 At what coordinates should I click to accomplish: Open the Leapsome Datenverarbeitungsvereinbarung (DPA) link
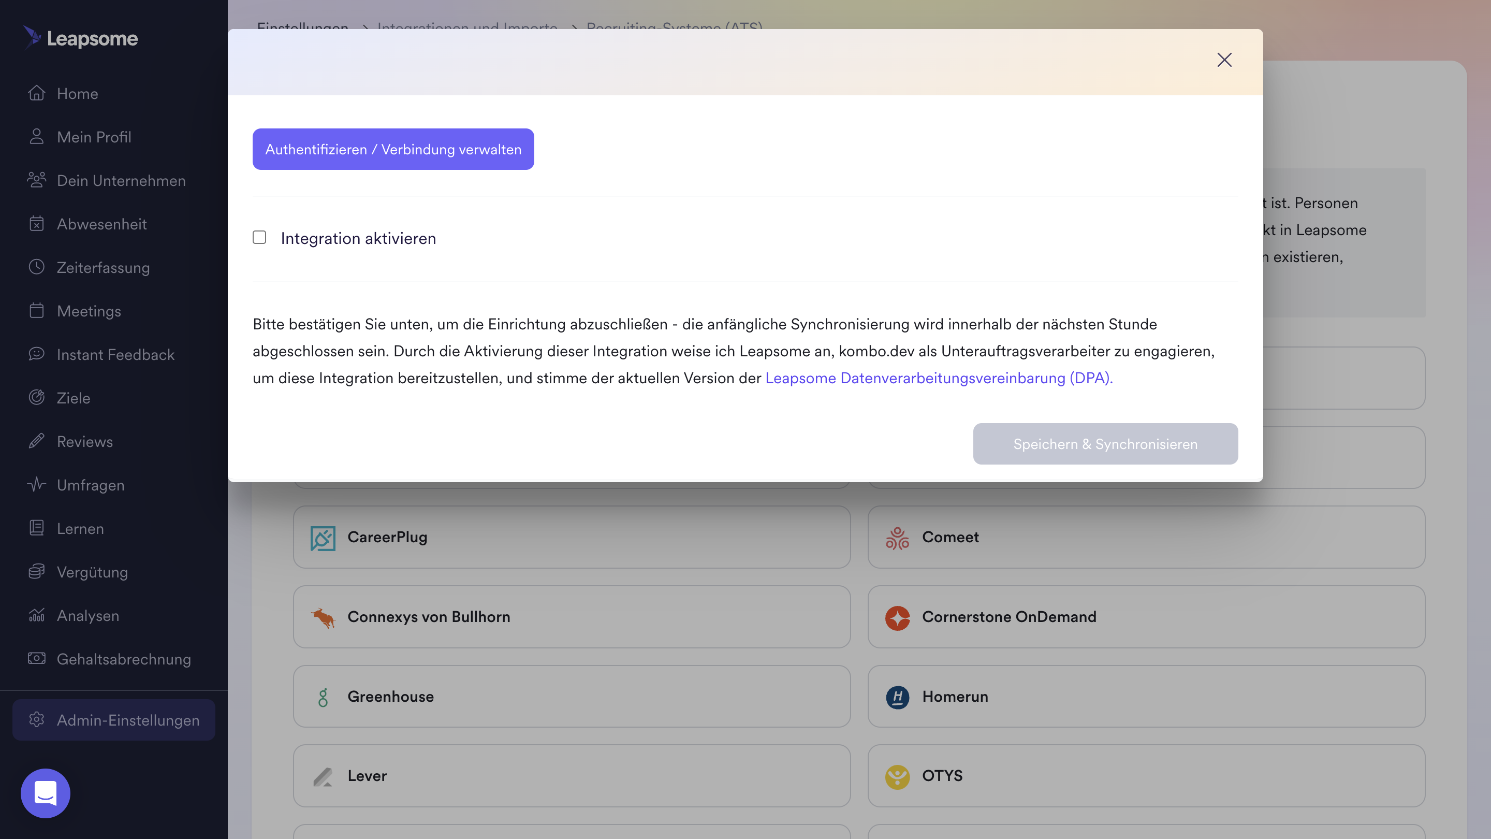[x=939, y=378]
